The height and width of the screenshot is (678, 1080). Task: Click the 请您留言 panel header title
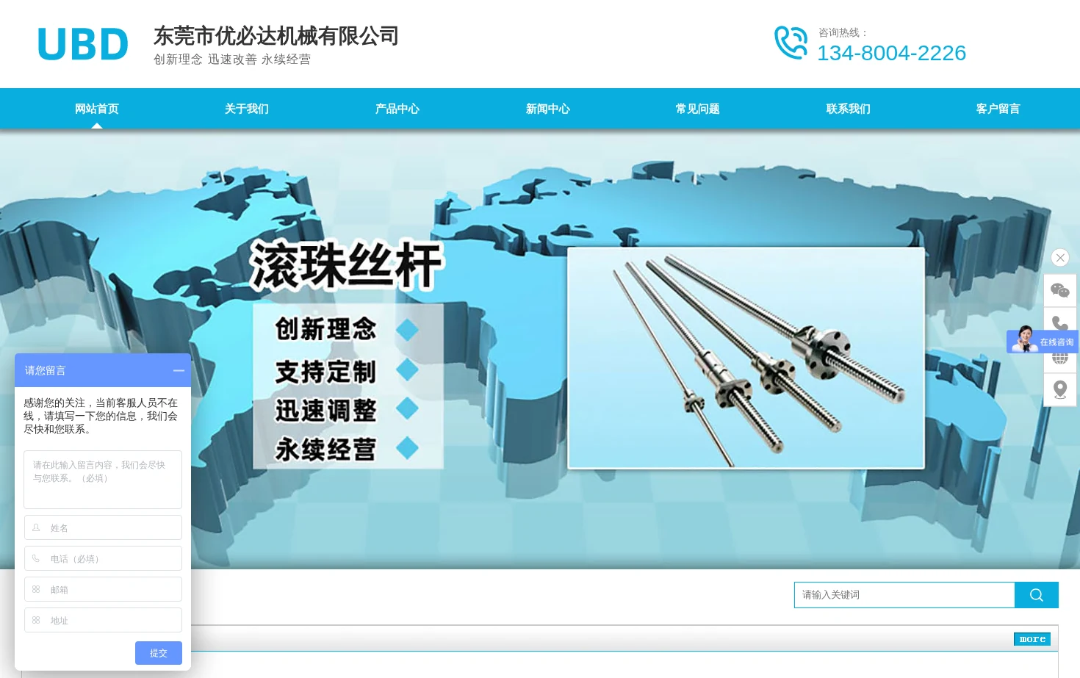pos(46,371)
